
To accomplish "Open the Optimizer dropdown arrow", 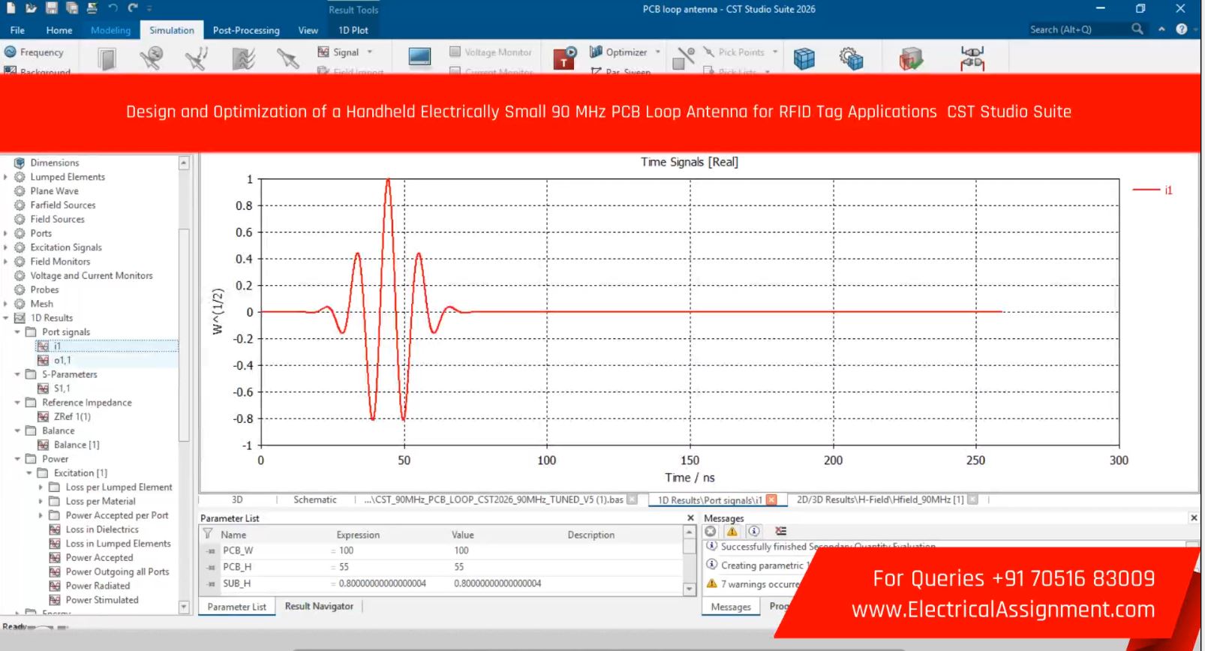I will 658,52.
